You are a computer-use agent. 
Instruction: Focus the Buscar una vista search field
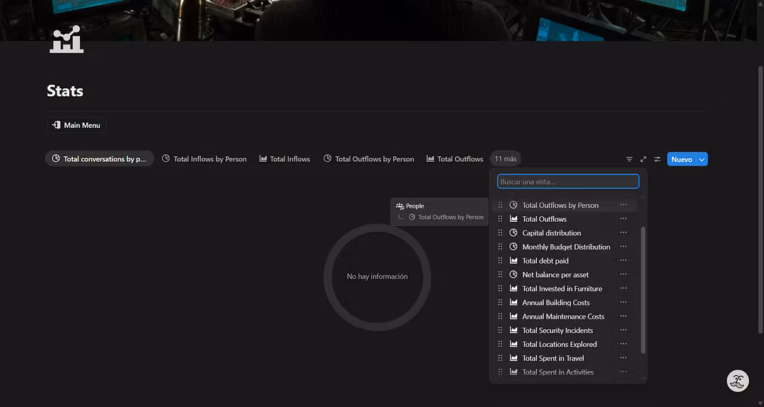point(567,182)
